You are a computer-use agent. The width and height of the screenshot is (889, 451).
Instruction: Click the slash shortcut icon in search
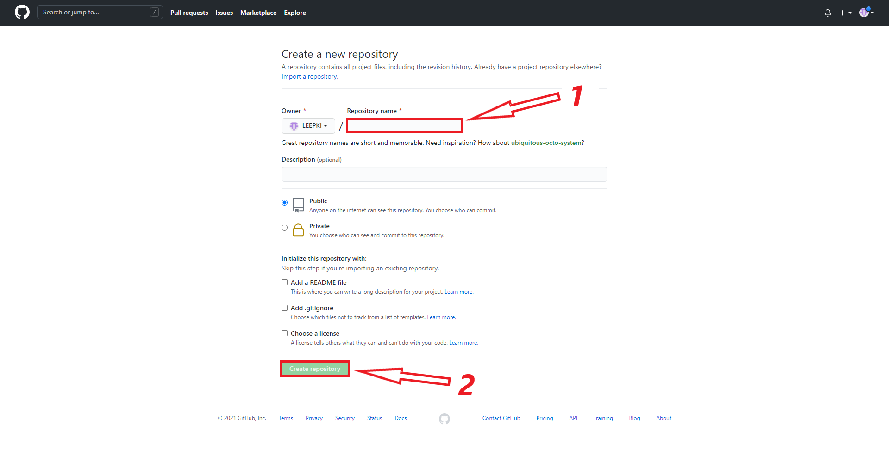(155, 13)
